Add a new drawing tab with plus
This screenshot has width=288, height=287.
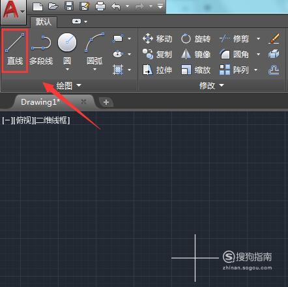tap(106, 102)
